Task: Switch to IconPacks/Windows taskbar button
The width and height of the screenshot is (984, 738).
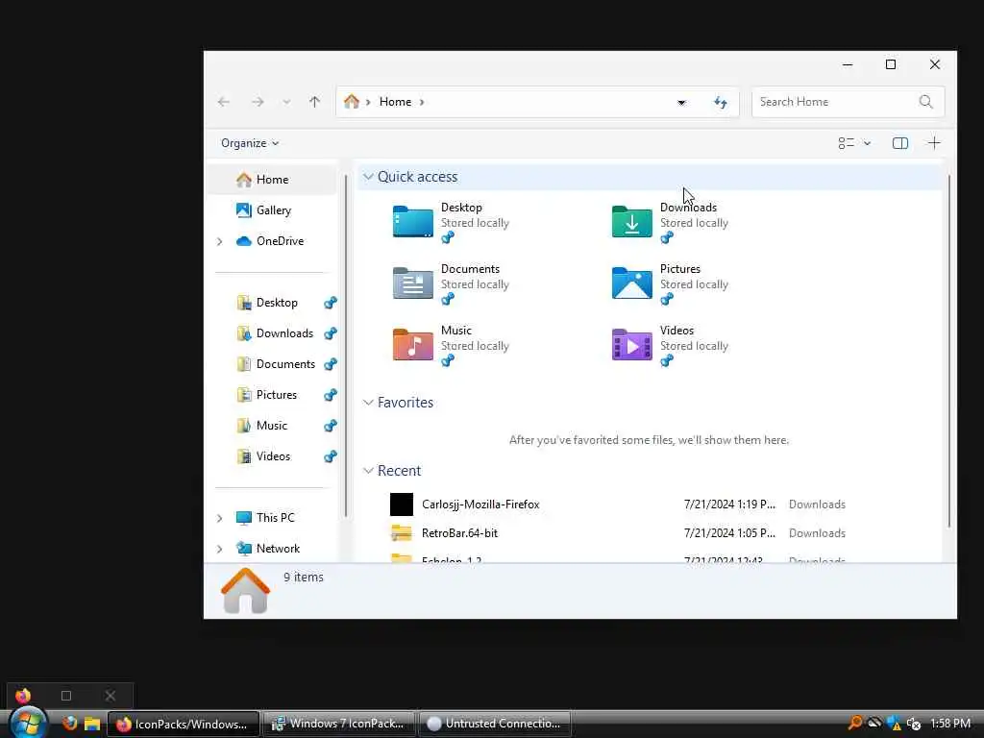Action: click(x=184, y=724)
